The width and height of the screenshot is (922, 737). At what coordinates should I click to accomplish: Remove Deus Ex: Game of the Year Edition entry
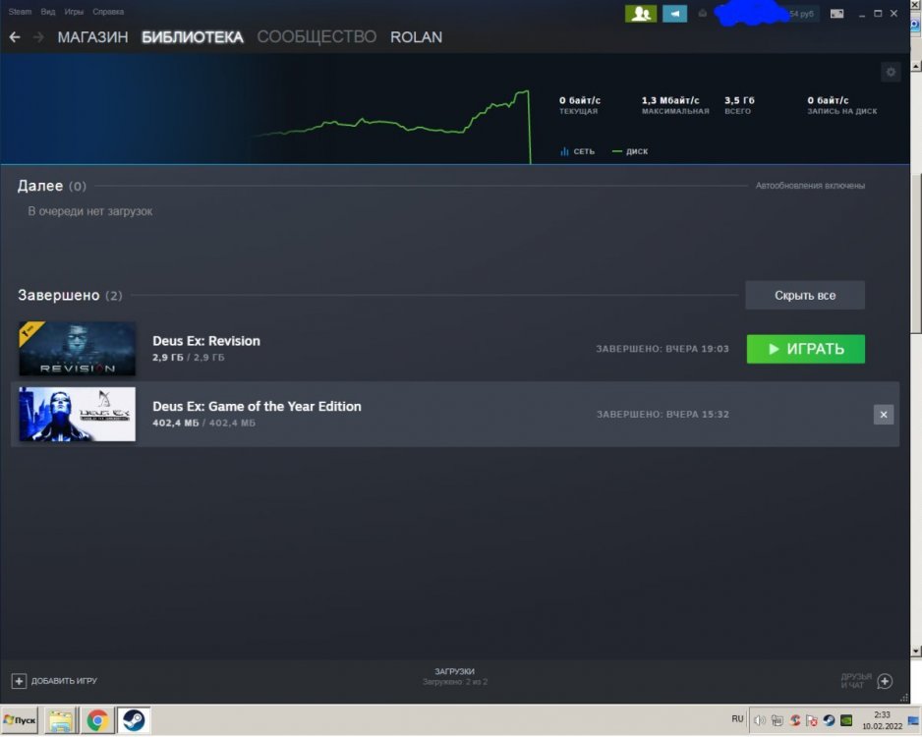(883, 415)
